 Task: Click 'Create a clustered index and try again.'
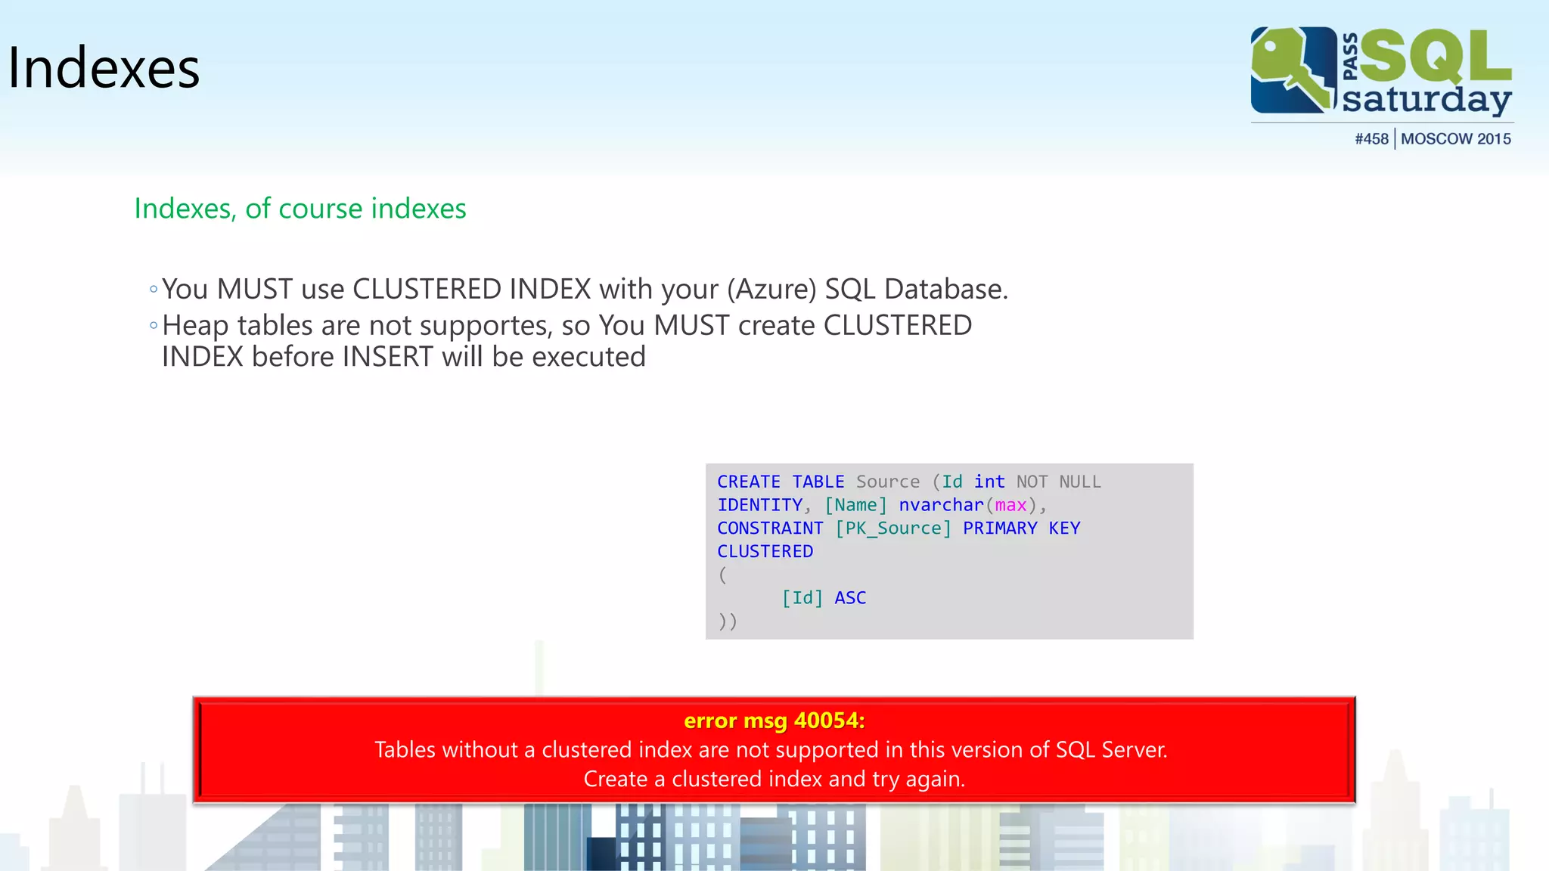click(774, 780)
